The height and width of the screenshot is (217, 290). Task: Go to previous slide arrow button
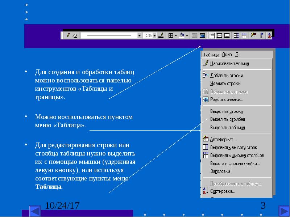(x=35, y=211)
